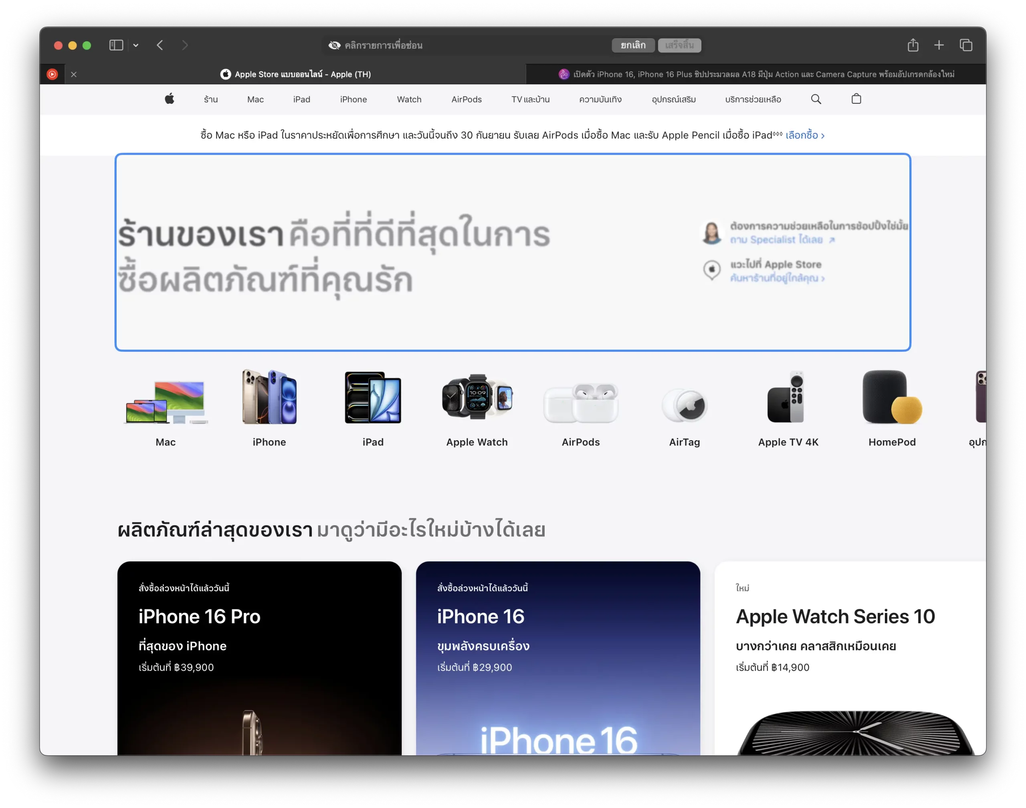
Task: Show tab overview icon
Action: [x=966, y=45]
